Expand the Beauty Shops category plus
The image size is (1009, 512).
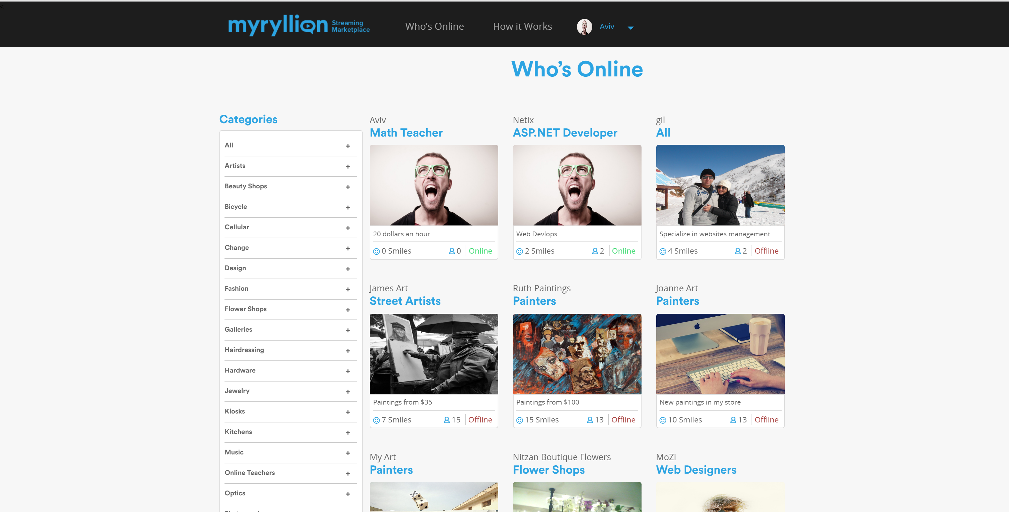348,187
